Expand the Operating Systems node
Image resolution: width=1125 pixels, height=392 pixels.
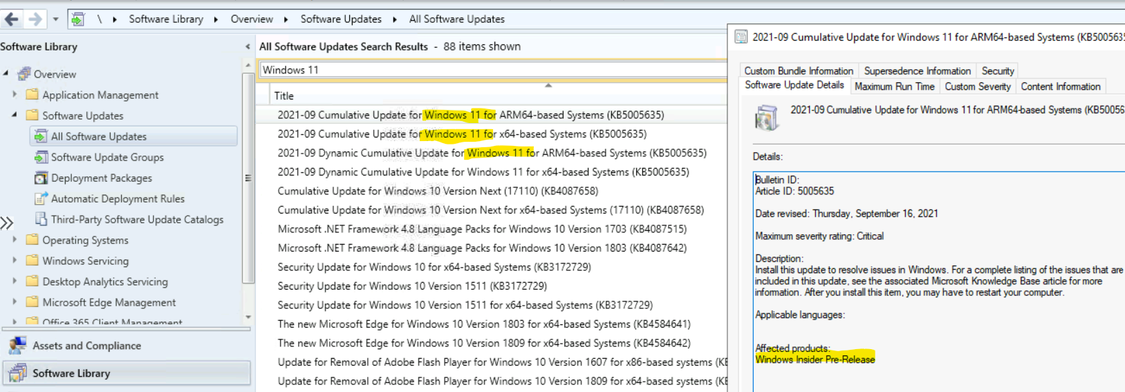pos(15,239)
